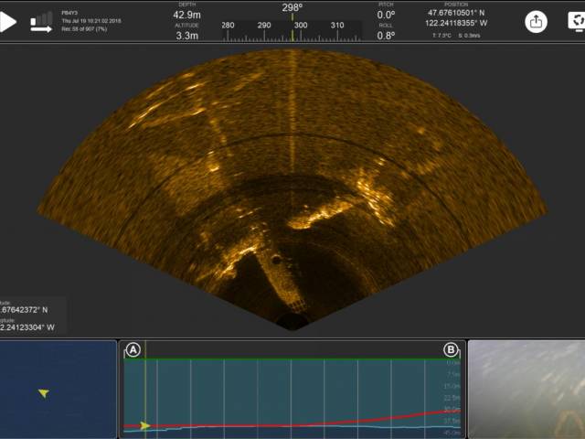The height and width of the screenshot is (439, 585).
Task: Click the recording date and record info text
Action: pos(91,21)
